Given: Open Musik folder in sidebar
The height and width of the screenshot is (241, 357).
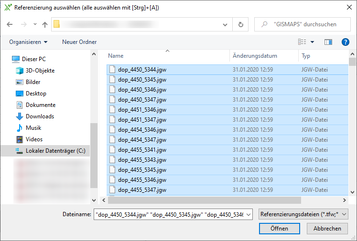Looking at the screenshot, I should click(x=33, y=128).
